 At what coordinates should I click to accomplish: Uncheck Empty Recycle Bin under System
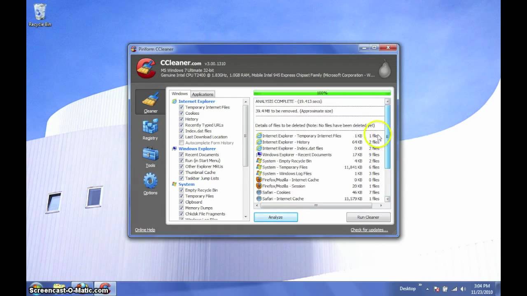[182, 190]
